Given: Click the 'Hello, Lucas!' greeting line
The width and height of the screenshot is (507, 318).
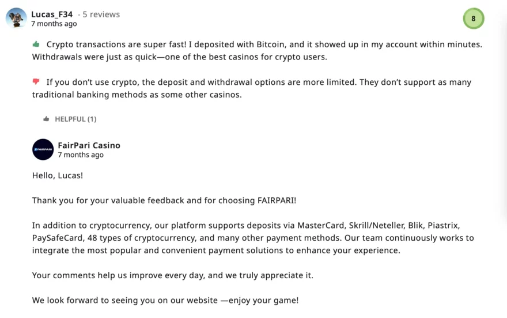Looking at the screenshot, I should 58,175.
